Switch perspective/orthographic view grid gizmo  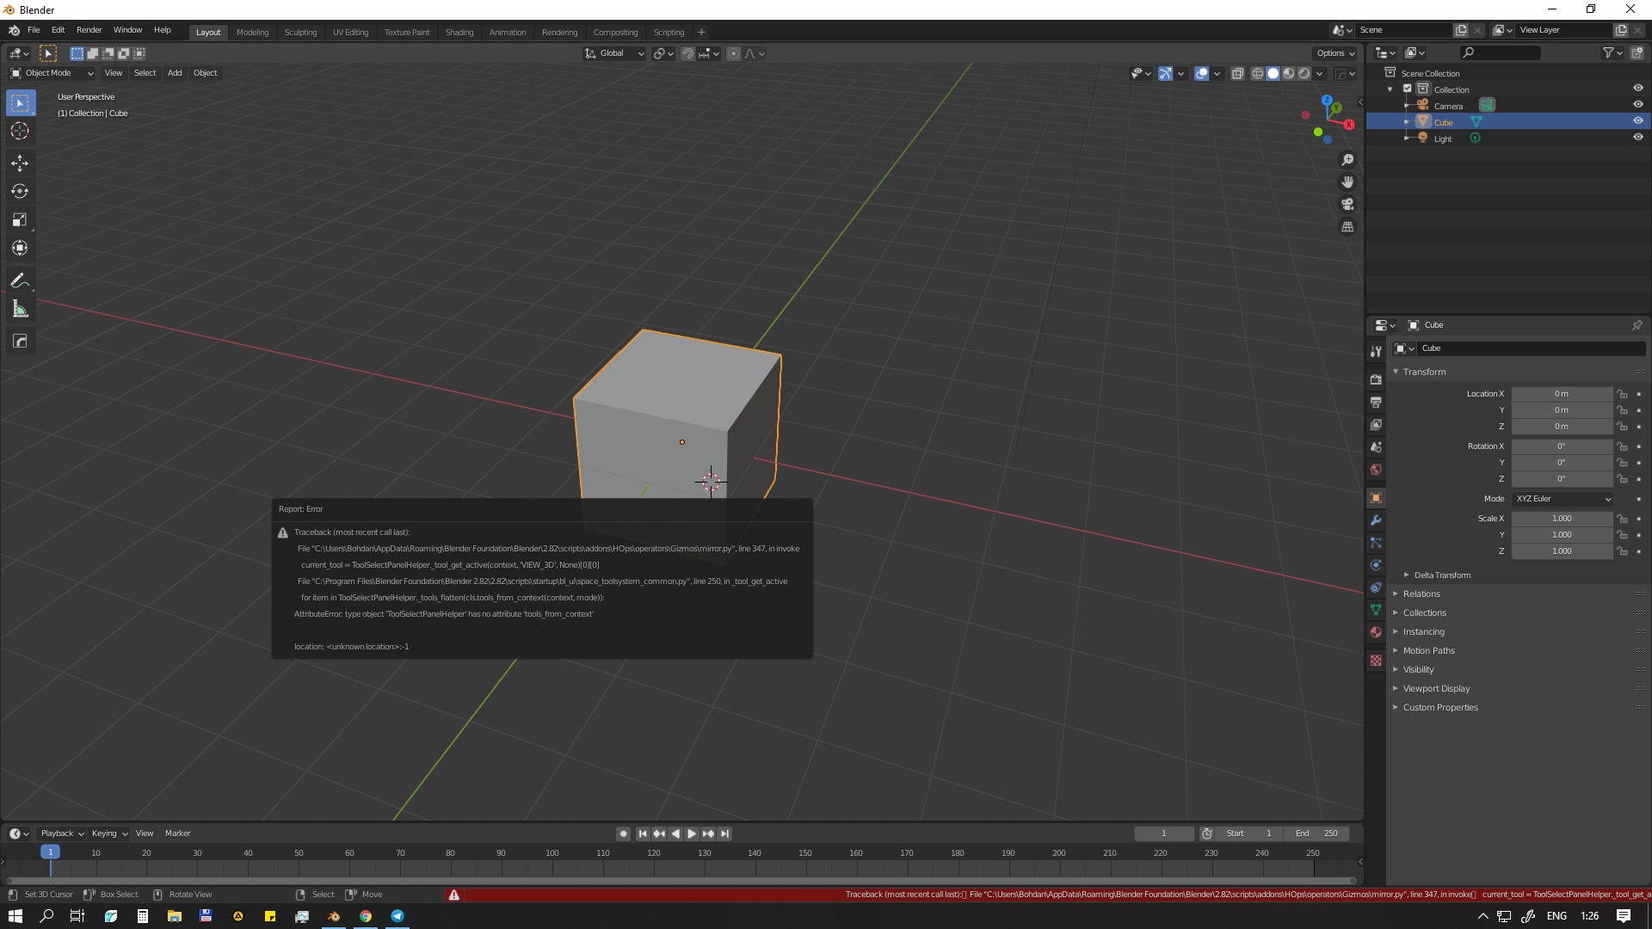(1347, 227)
